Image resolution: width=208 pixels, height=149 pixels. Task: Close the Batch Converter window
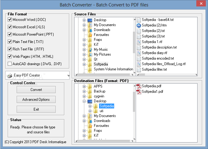[201, 4]
